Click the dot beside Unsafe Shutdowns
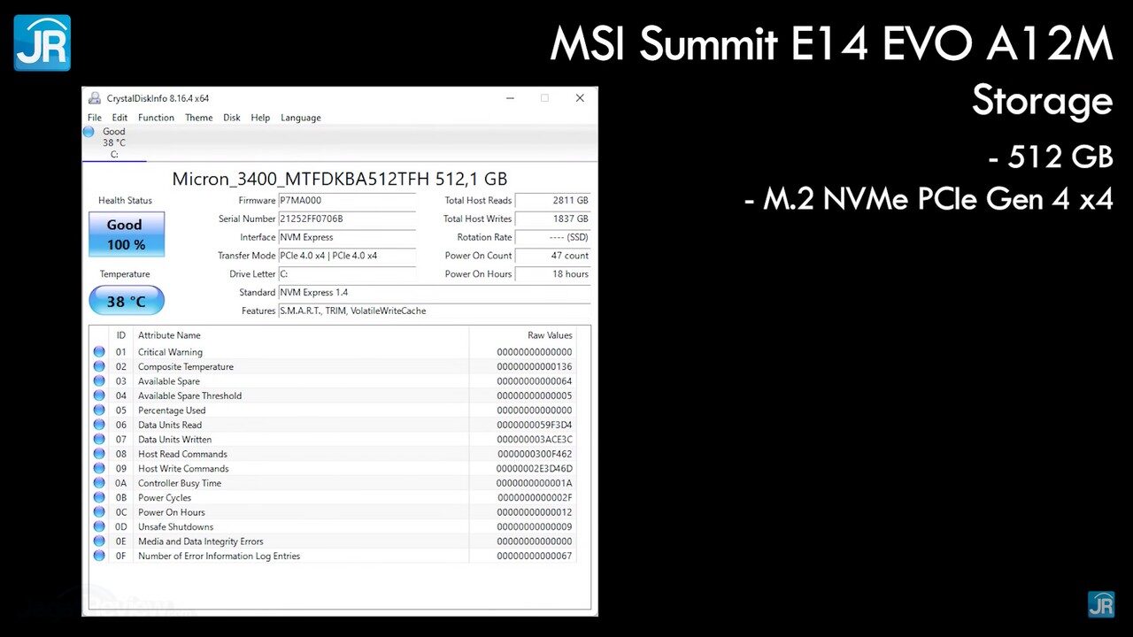 point(98,526)
